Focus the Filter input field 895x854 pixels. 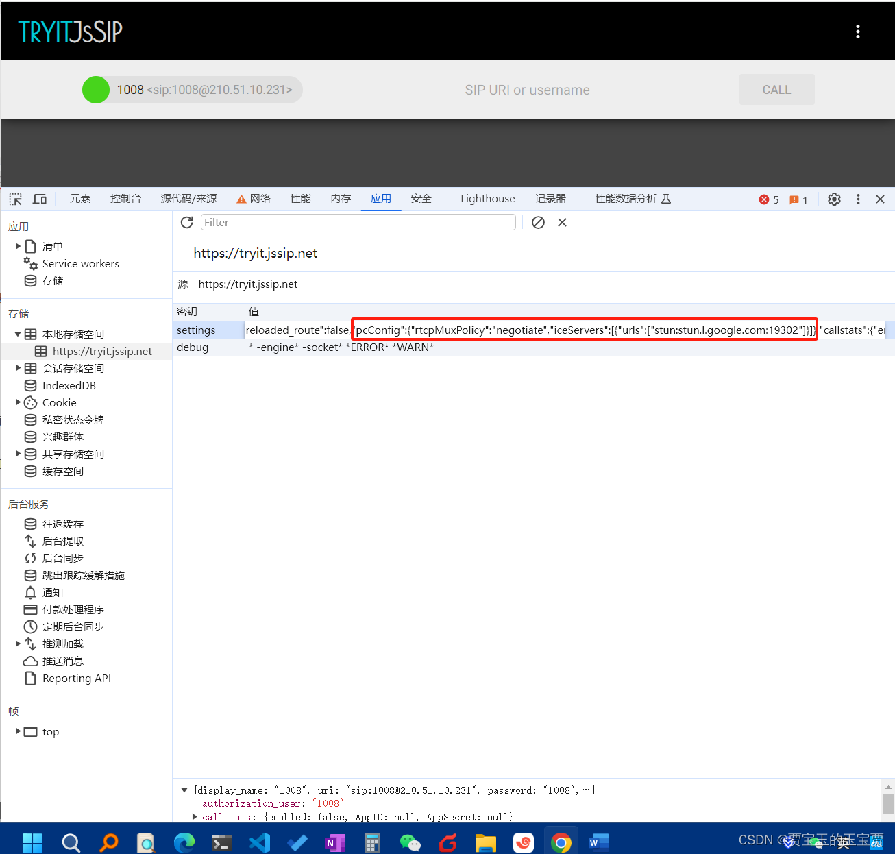[358, 222]
